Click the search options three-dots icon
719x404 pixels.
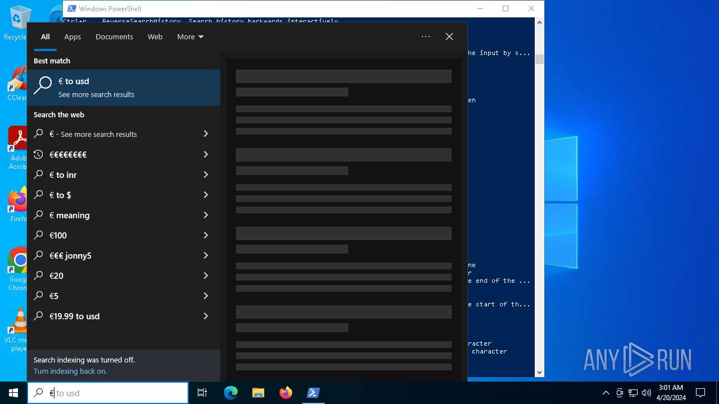[426, 36]
